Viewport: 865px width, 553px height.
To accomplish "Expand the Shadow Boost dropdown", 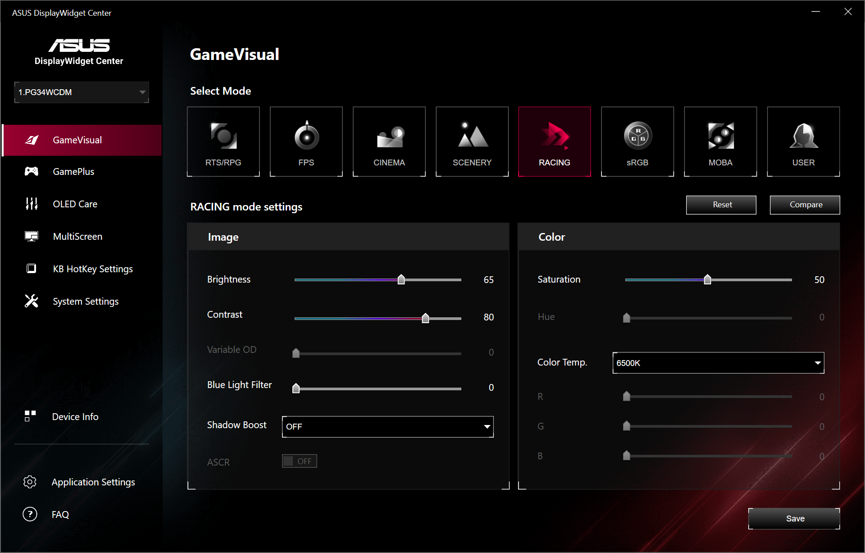I will coord(388,426).
